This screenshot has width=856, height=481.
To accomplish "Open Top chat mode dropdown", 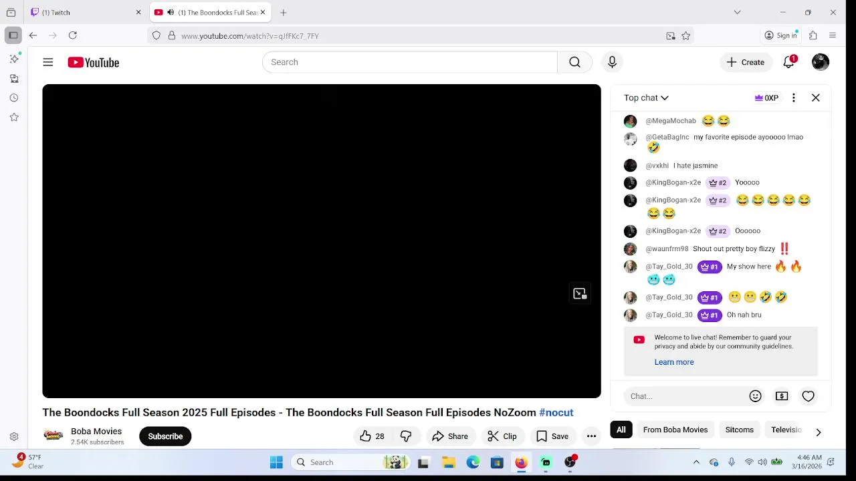I will [646, 98].
